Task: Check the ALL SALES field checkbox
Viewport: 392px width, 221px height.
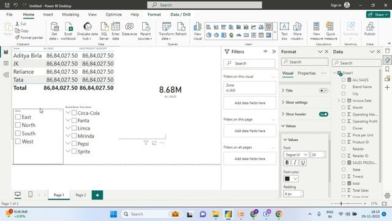Action: pyautogui.click(x=344, y=80)
